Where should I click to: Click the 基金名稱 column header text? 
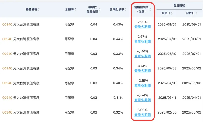(x=31, y=9)
